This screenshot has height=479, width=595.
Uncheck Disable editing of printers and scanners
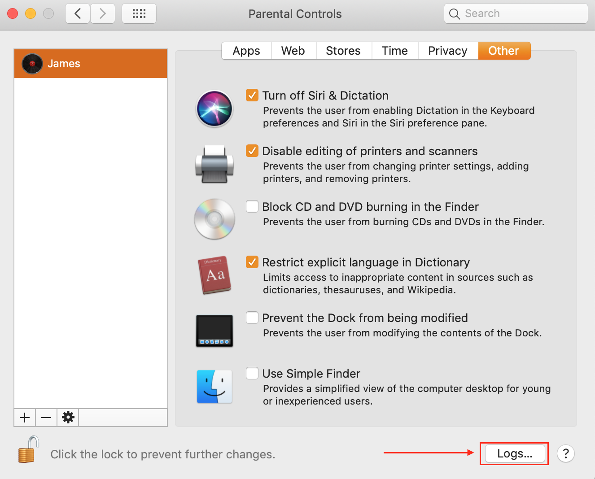252,151
